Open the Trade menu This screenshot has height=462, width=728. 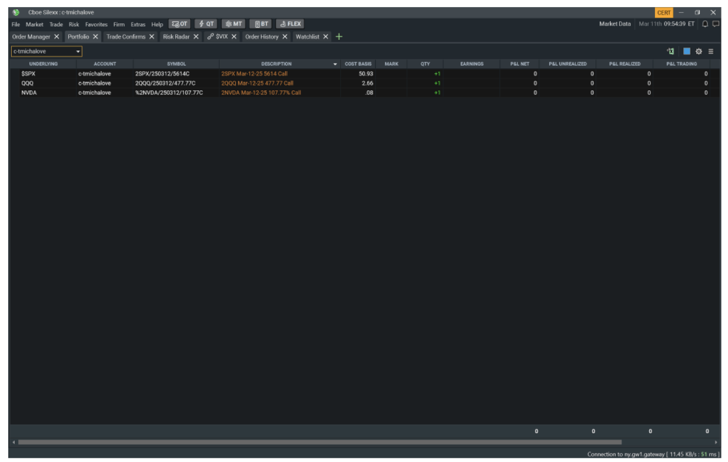tap(56, 24)
